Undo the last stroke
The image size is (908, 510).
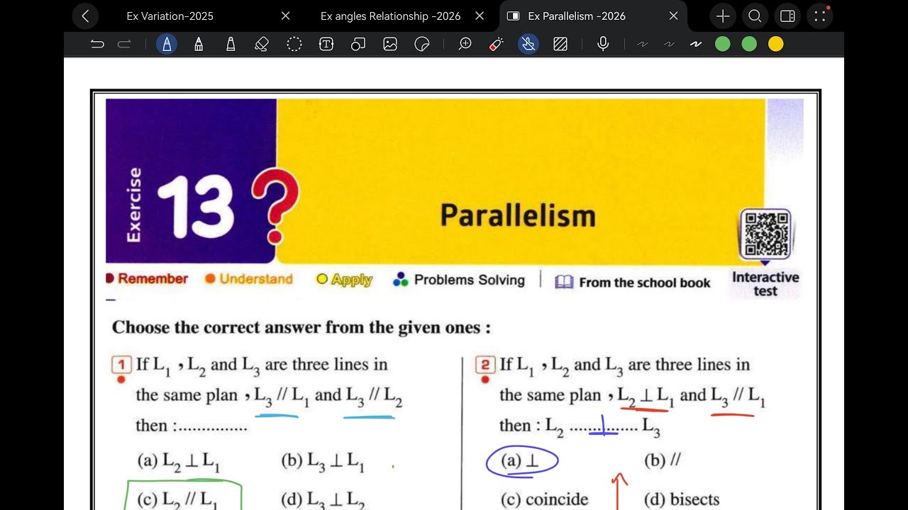point(97,45)
